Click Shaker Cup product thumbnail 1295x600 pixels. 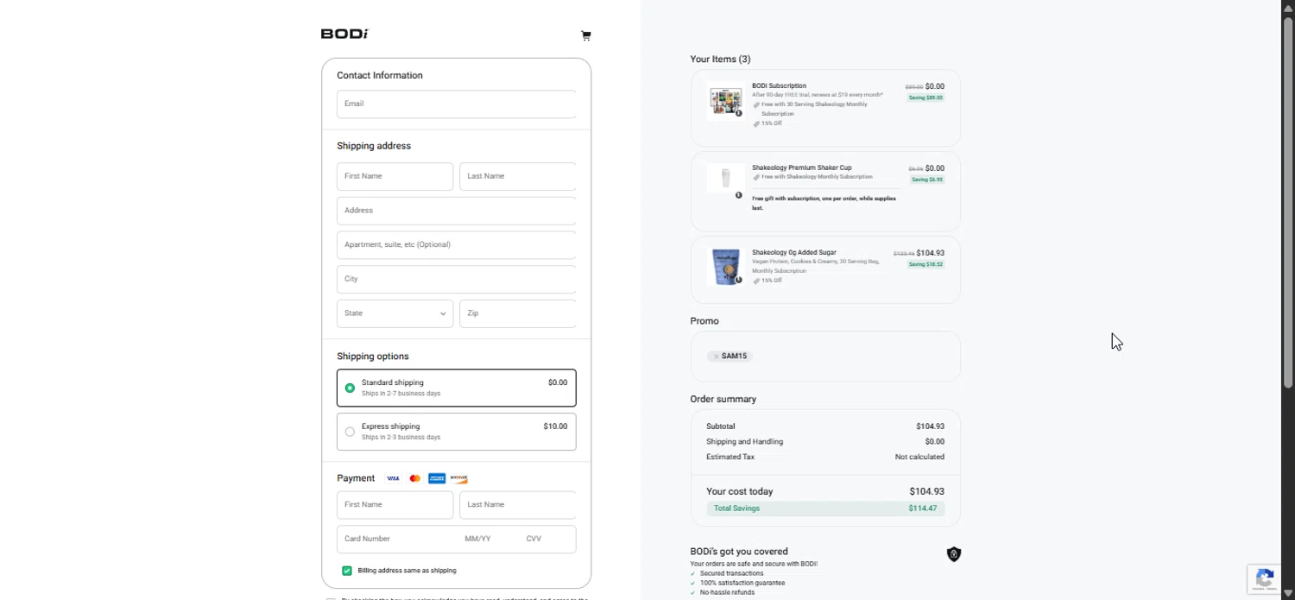click(725, 179)
